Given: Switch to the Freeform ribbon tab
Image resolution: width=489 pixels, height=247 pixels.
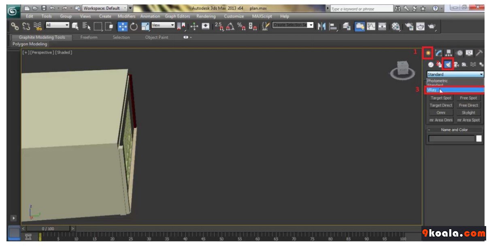Looking at the screenshot, I should (89, 37).
